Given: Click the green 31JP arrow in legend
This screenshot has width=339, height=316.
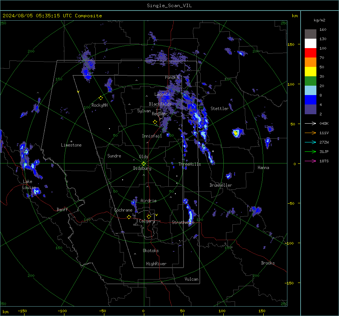Looking at the screenshot, I should (310, 152).
